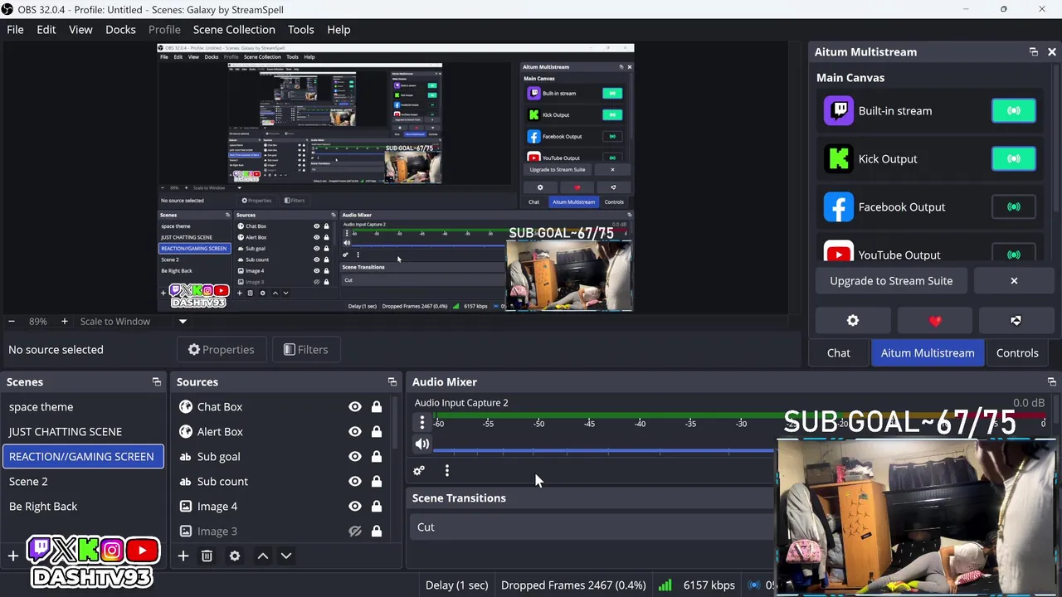Toggle Built-in stream output on
This screenshot has width=1062, height=597.
tap(1014, 110)
